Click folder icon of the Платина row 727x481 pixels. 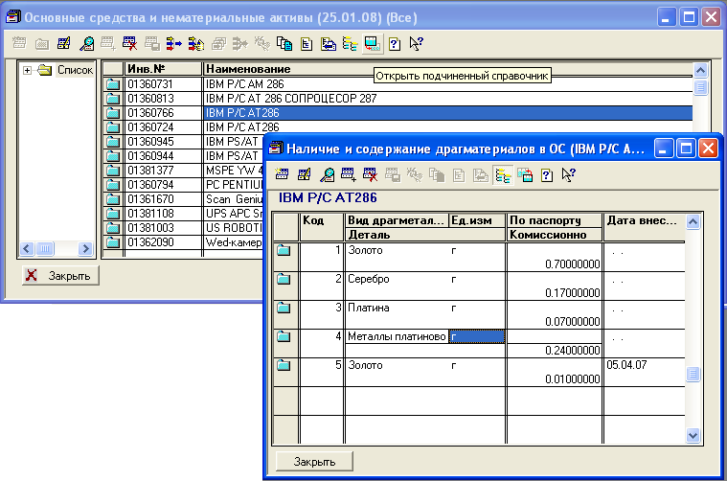(284, 308)
